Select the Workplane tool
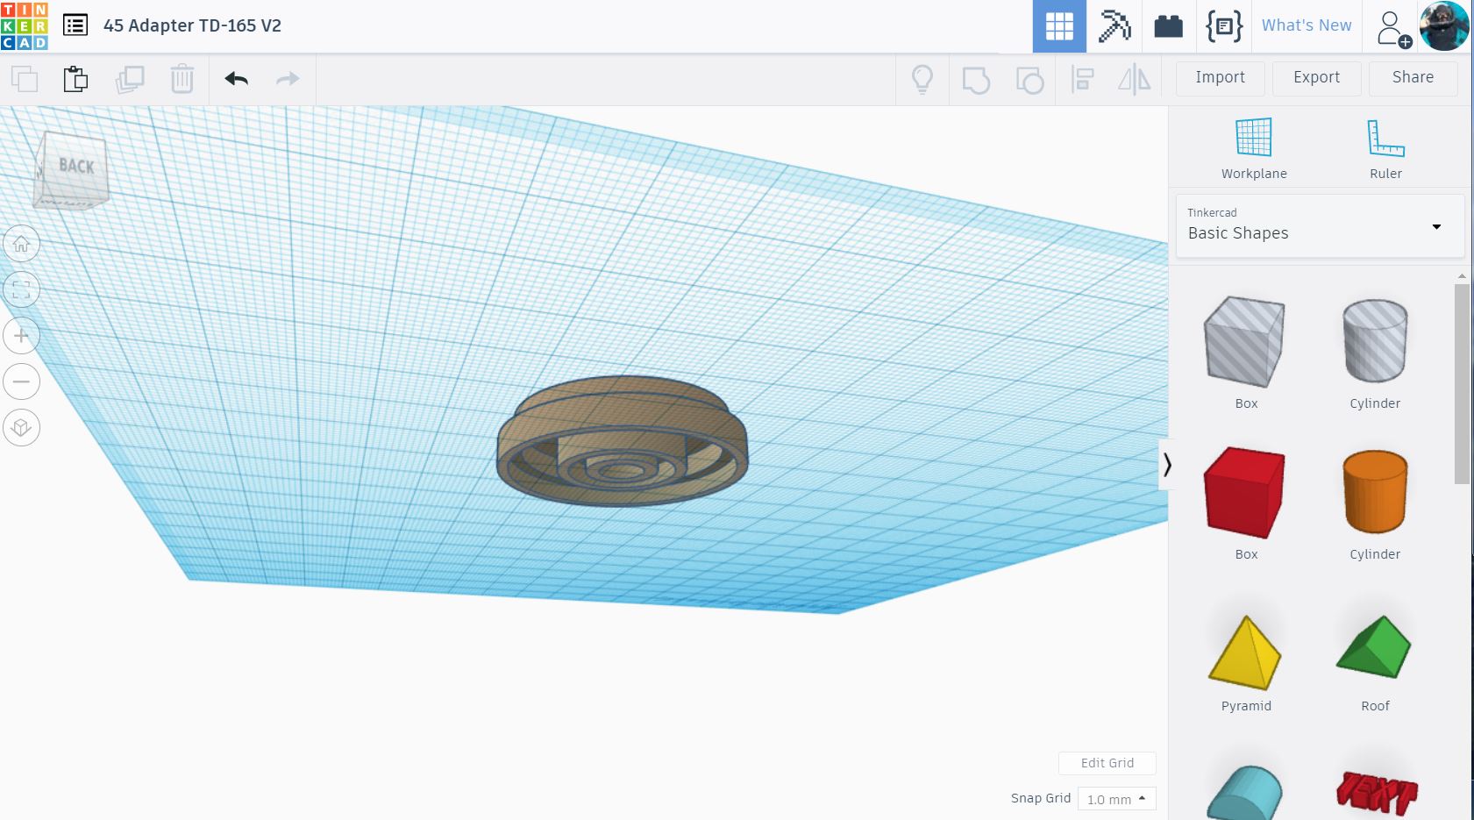This screenshot has height=820, width=1474. (x=1254, y=149)
